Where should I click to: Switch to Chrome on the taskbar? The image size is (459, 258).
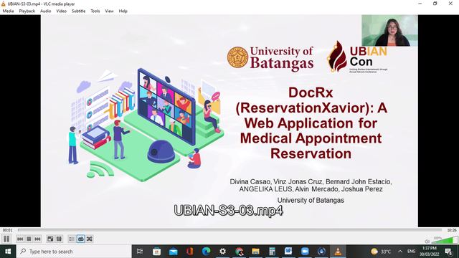239,252
